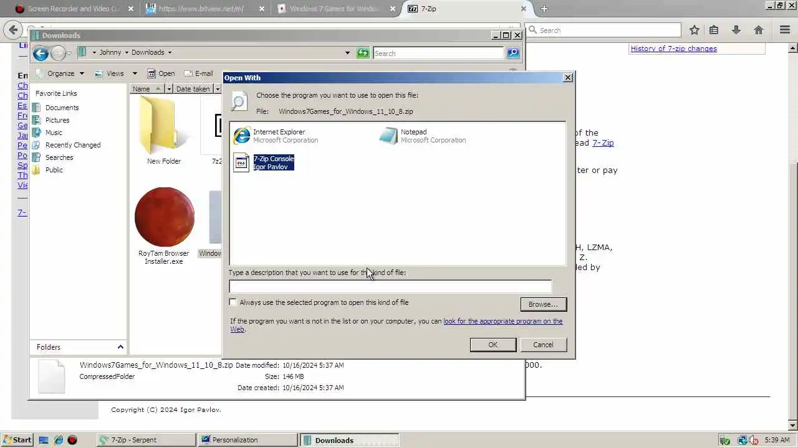Click the Browse... button
798x448 pixels.
pos(543,304)
